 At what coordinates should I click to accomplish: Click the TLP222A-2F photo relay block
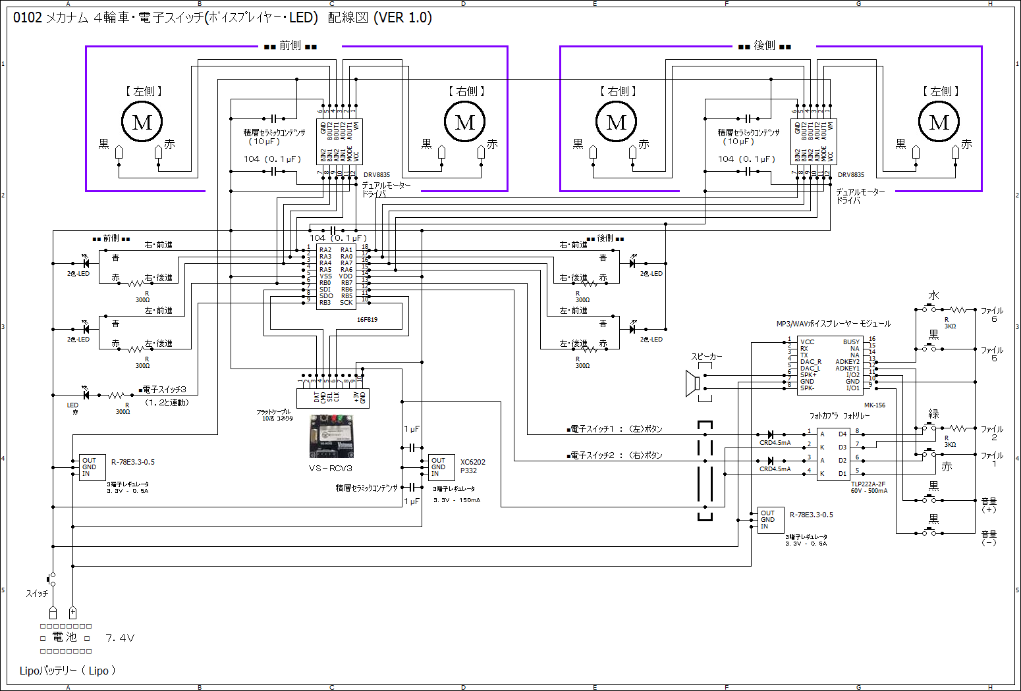coord(834,454)
